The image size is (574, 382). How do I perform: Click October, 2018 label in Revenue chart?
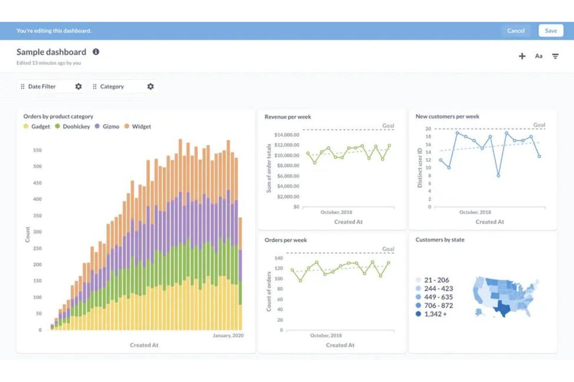click(x=336, y=212)
